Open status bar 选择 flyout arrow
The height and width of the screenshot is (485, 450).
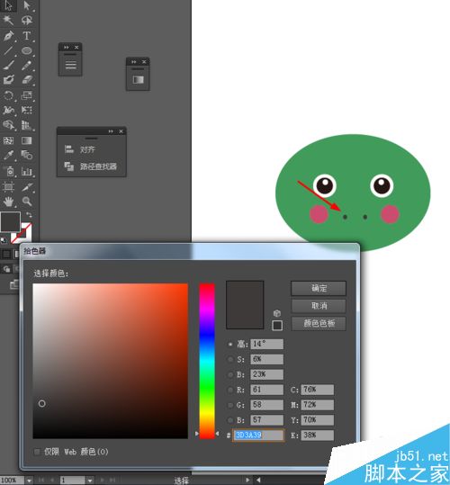tap(247, 481)
